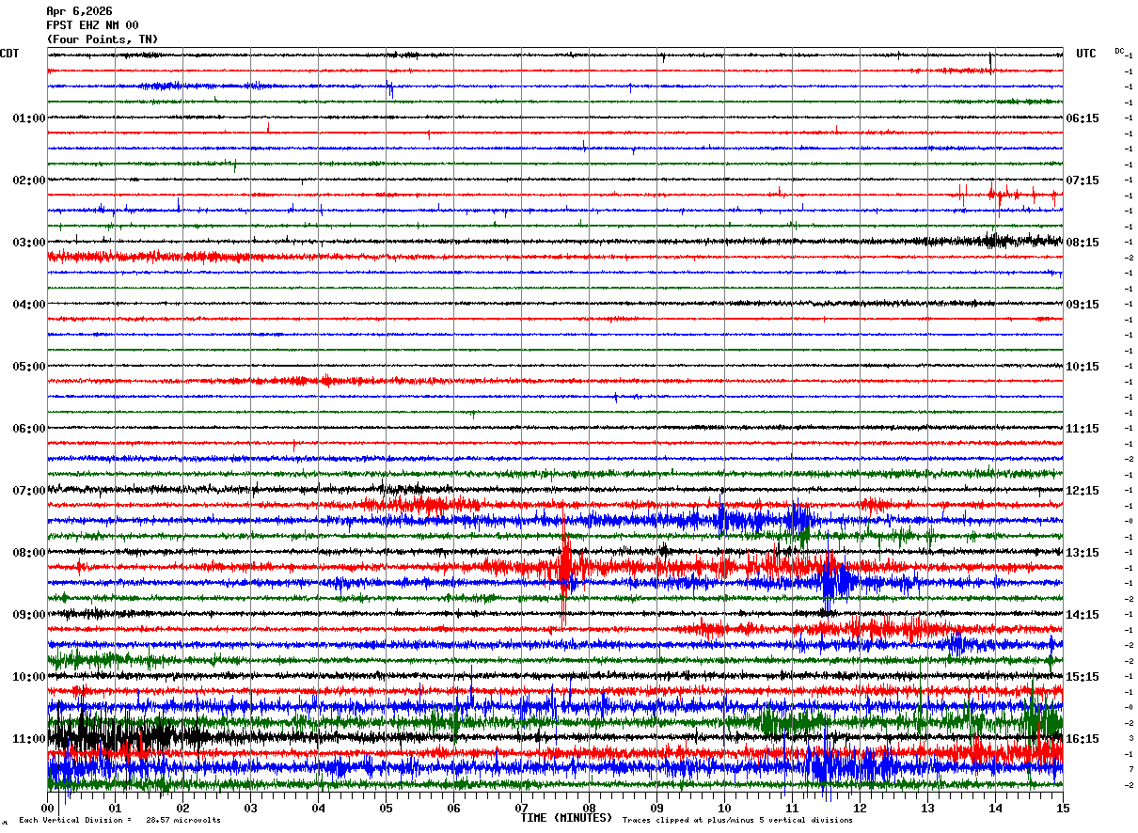Select the 05:00 CDT row label

point(29,367)
